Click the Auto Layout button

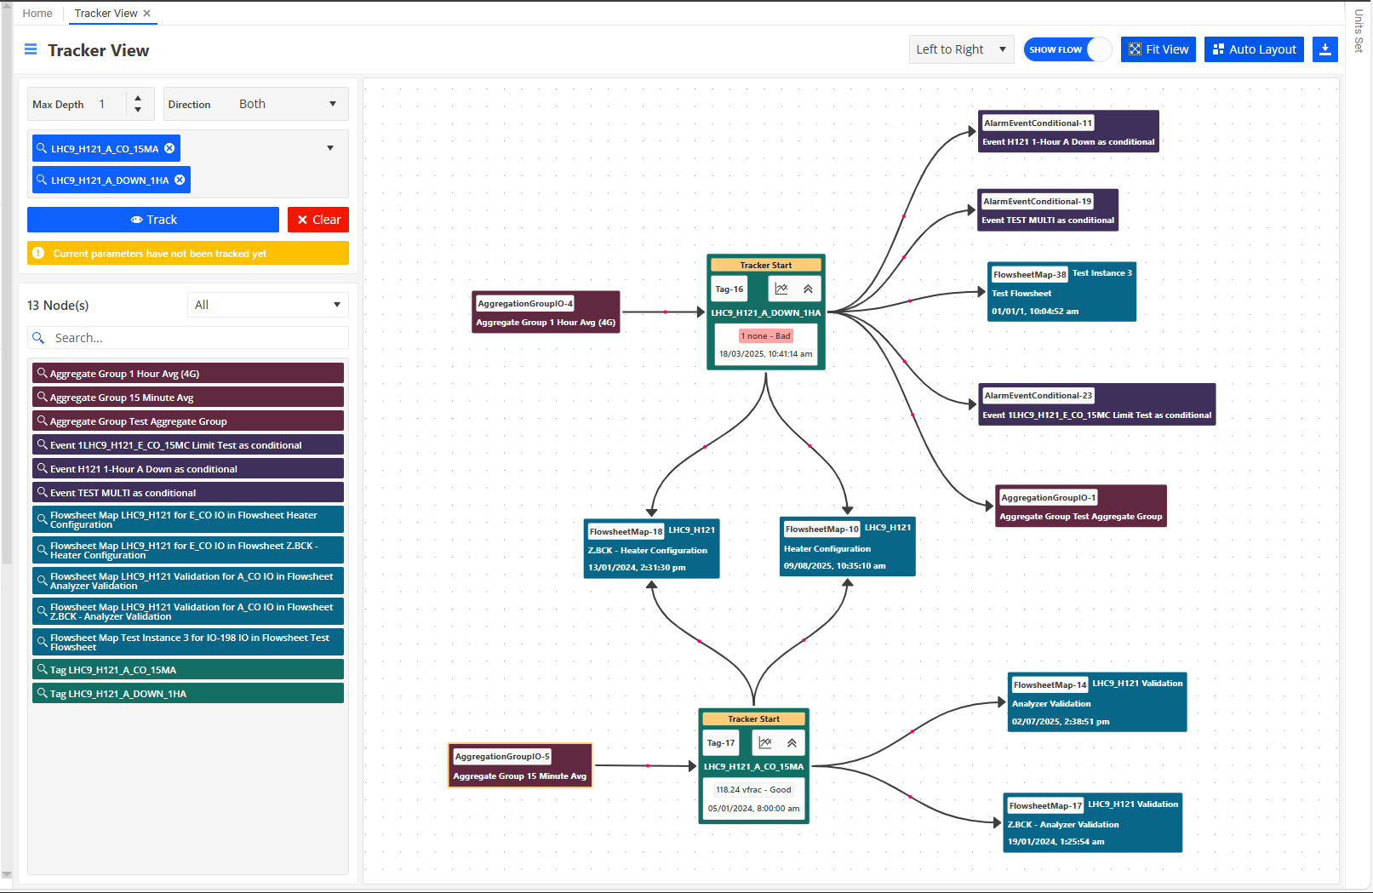pyautogui.click(x=1254, y=49)
